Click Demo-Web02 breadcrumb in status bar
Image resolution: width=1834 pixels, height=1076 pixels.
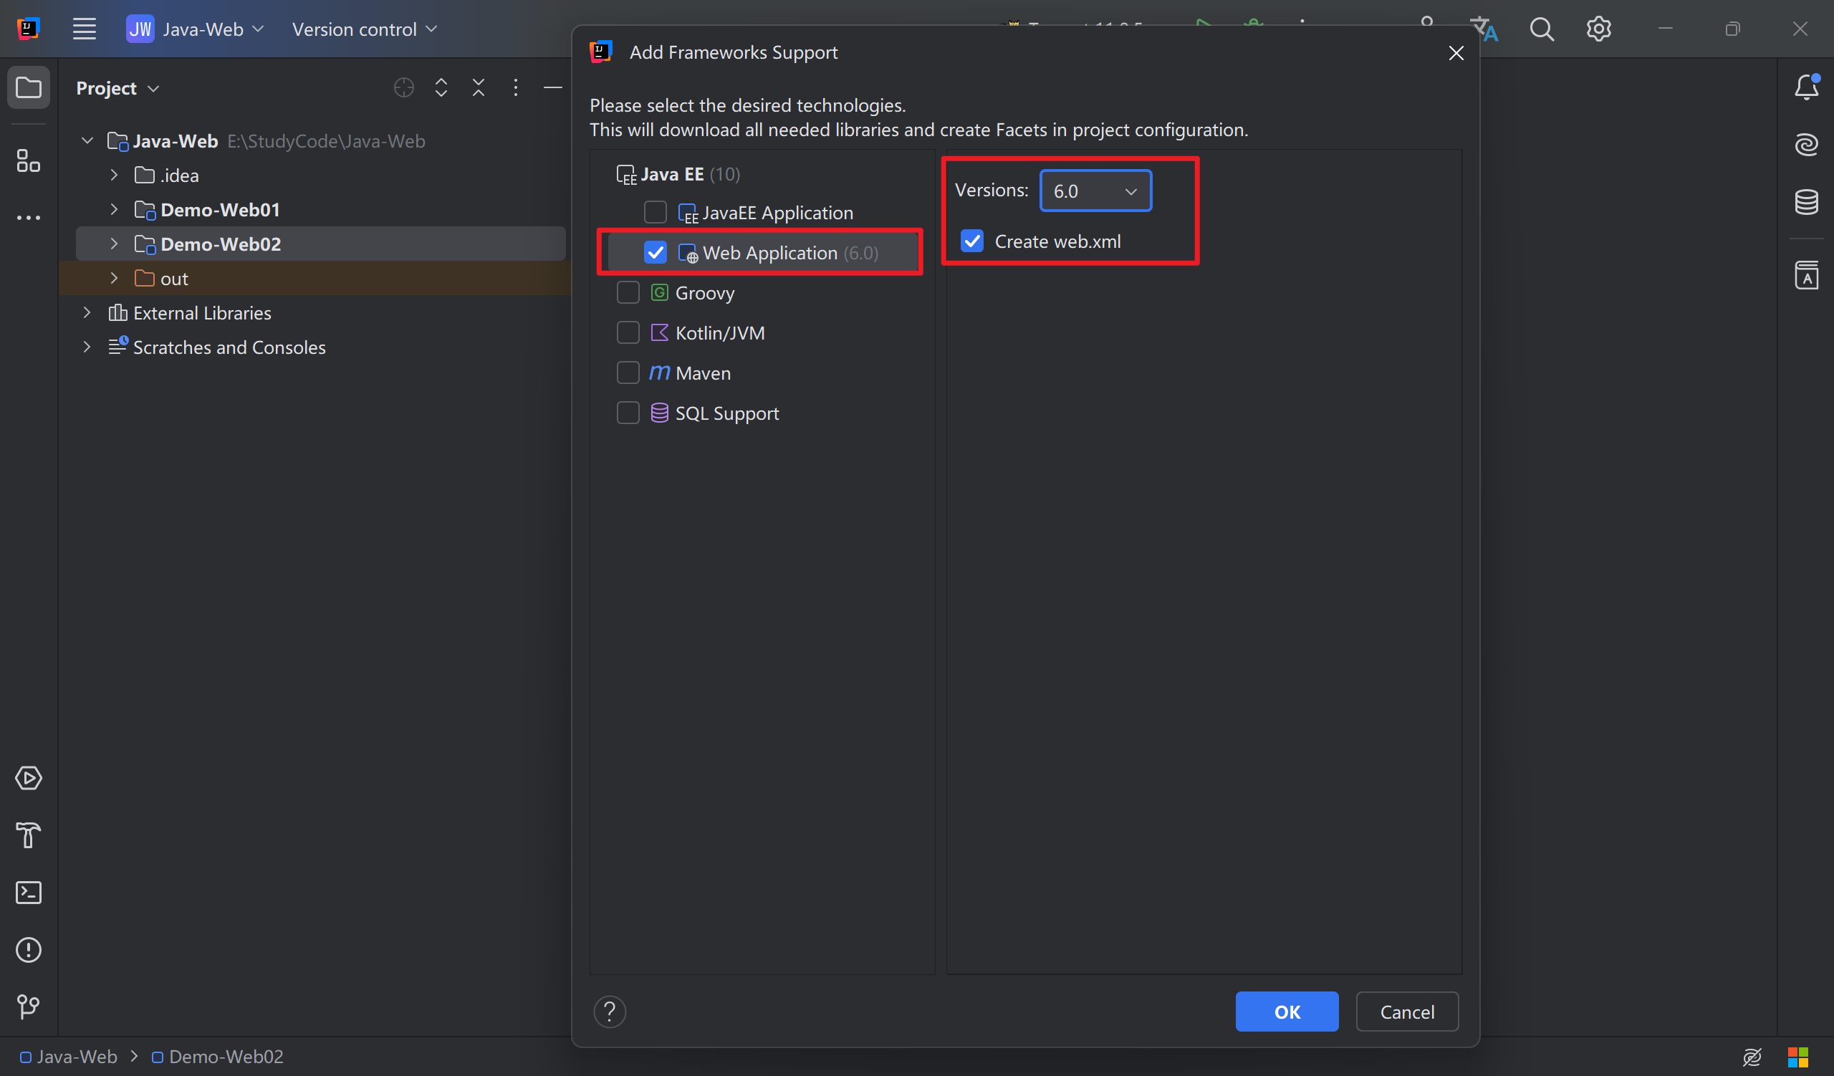coord(218,1057)
